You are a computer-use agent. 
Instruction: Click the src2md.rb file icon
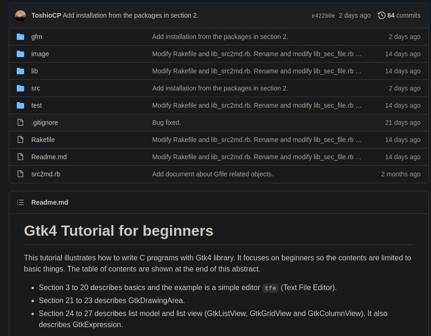tap(20, 174)
